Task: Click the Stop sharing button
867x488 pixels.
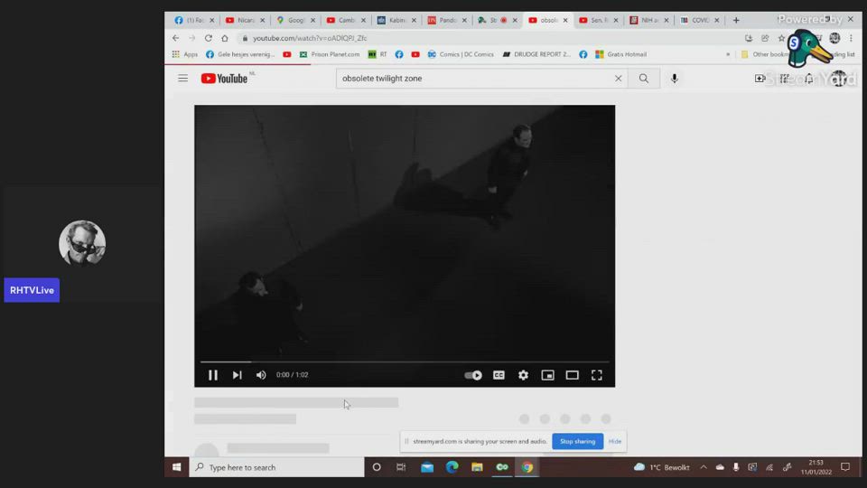Action: coord(577,441)
